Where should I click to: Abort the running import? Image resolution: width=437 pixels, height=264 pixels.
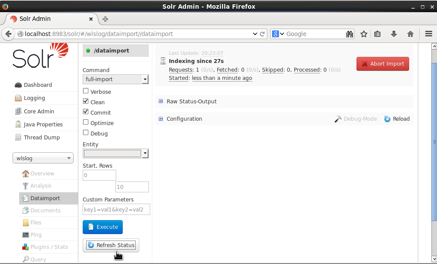[383, 64]
